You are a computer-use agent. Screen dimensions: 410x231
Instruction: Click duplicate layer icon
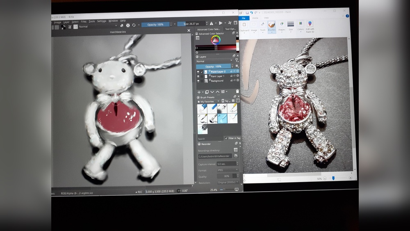[x=207, y=92]
